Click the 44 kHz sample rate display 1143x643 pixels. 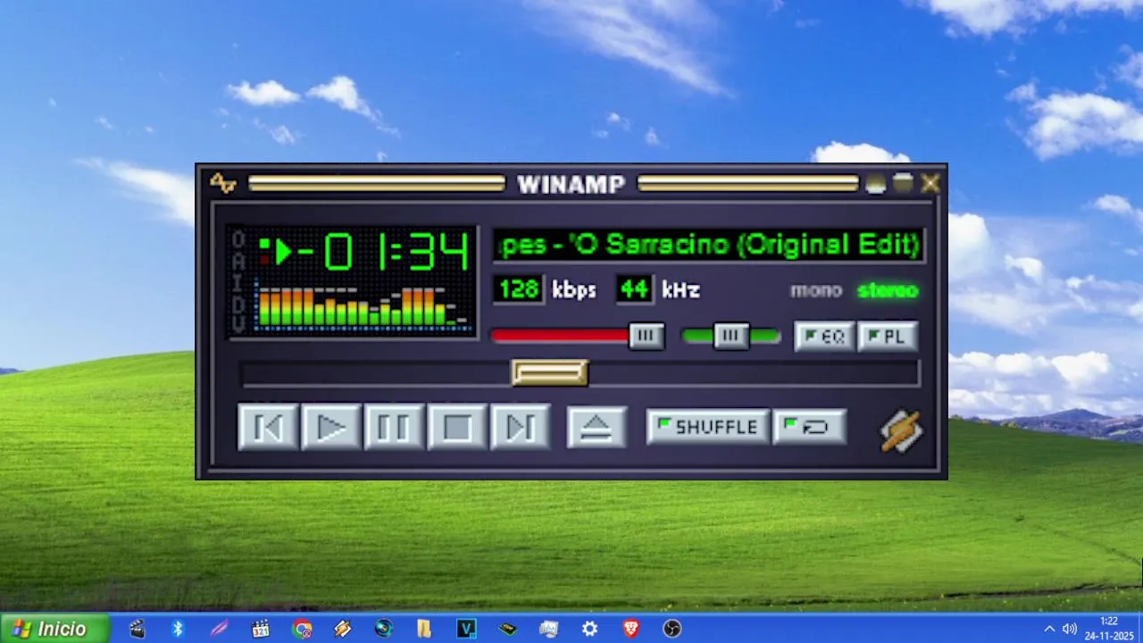[634, 289]
